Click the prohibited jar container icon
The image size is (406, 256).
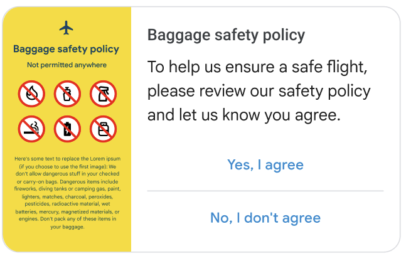[x=102, y=129]
